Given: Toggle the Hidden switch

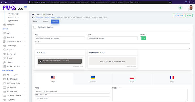Looking at the screenshot, I should (x=143, y=38).
